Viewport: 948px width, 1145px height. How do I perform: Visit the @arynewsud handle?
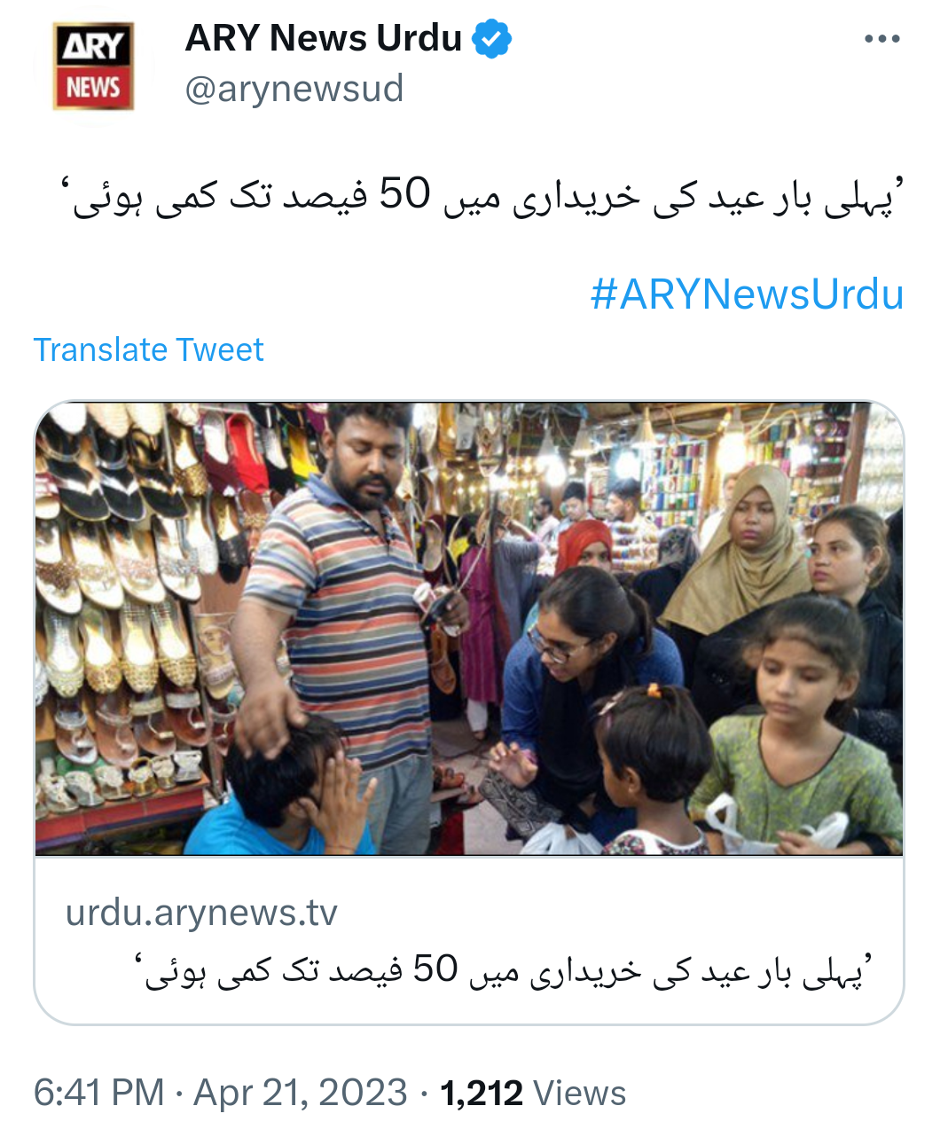[x=294, y=89]
